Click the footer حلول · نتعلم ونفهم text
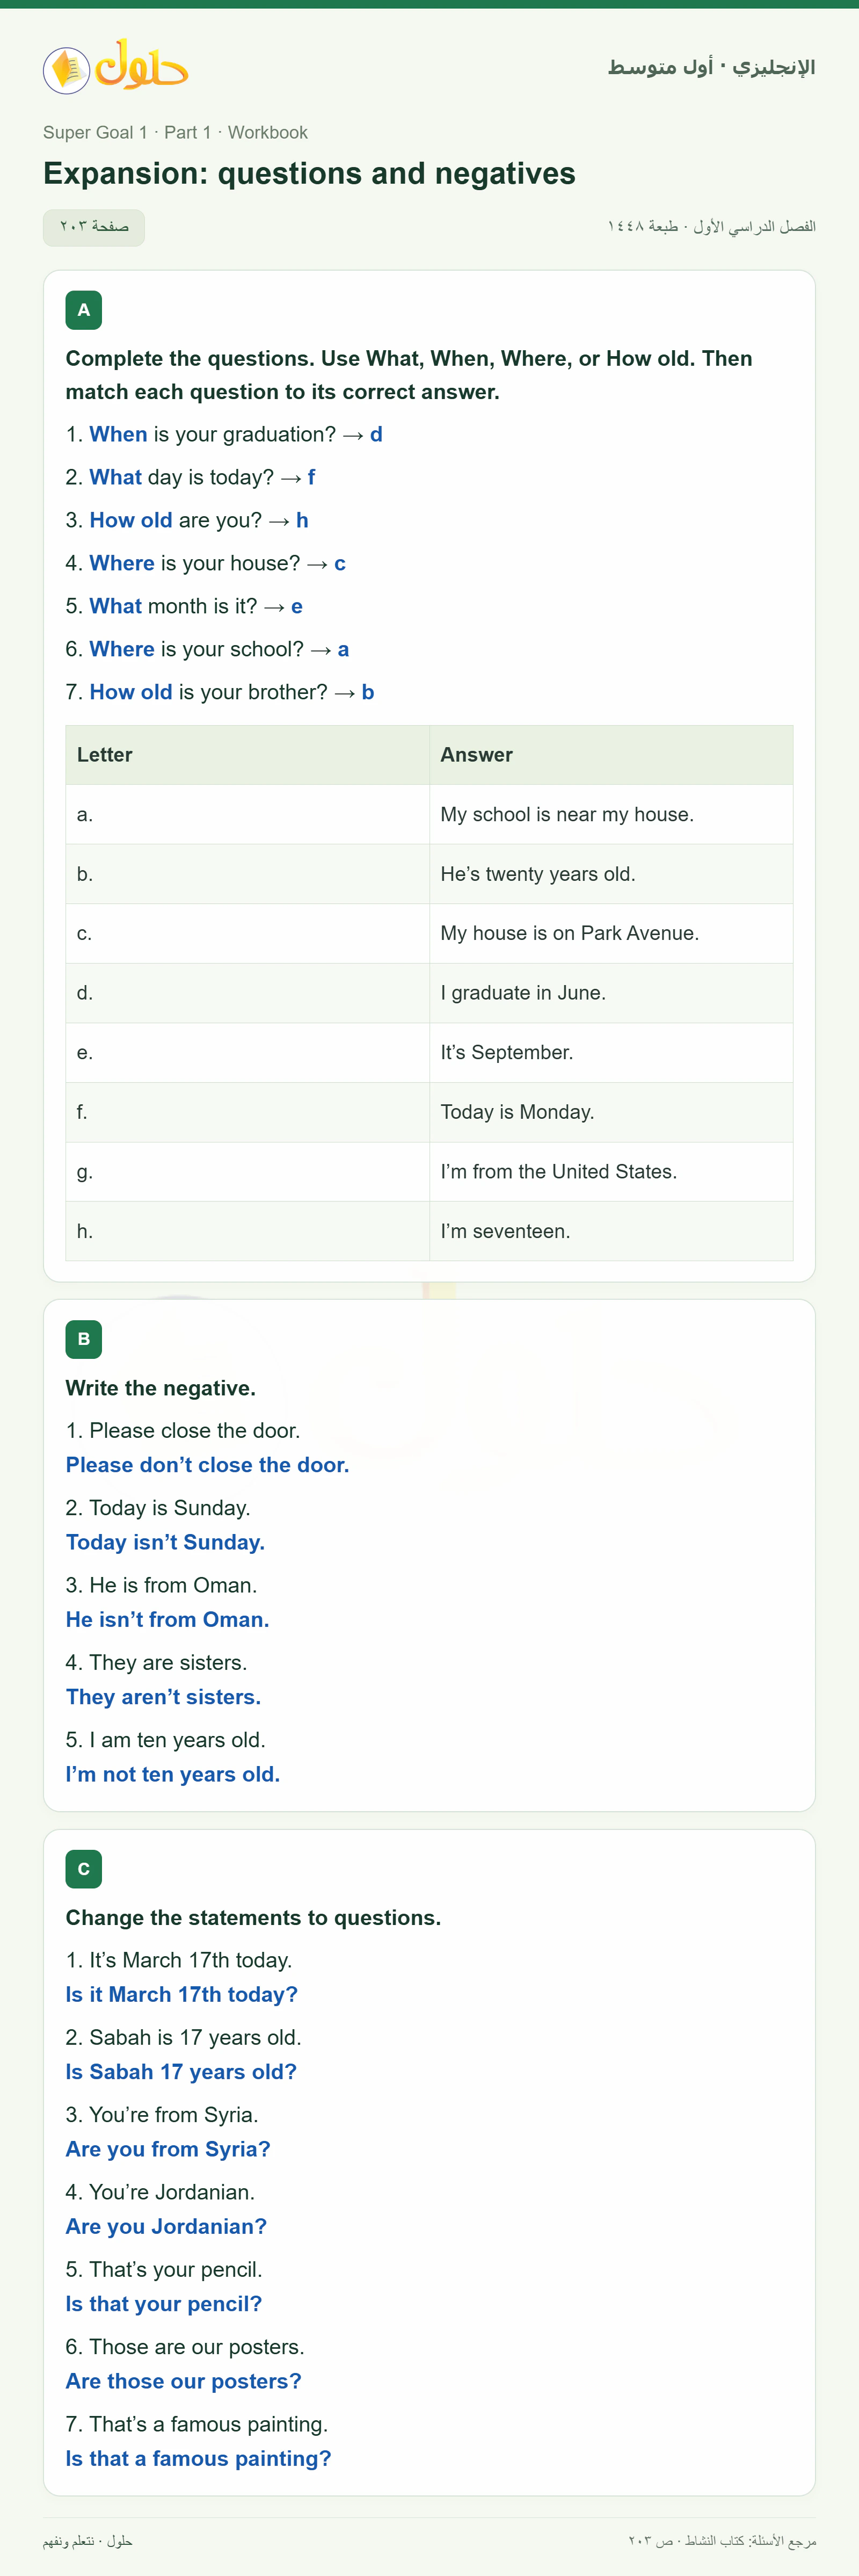Image resolution: width=859 pixels, height=2576 pixels. 87,2541
